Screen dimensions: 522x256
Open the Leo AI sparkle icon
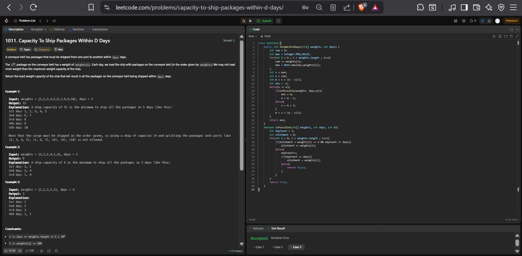coord(489,7)
